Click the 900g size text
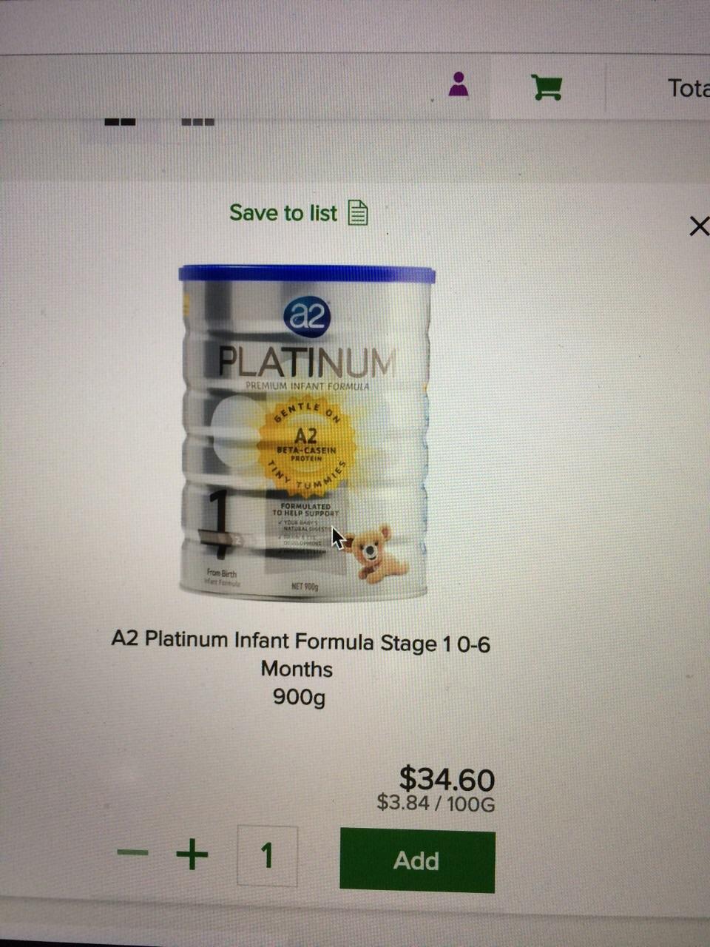This screenshot has height=947, width=710. pos(299,698)
